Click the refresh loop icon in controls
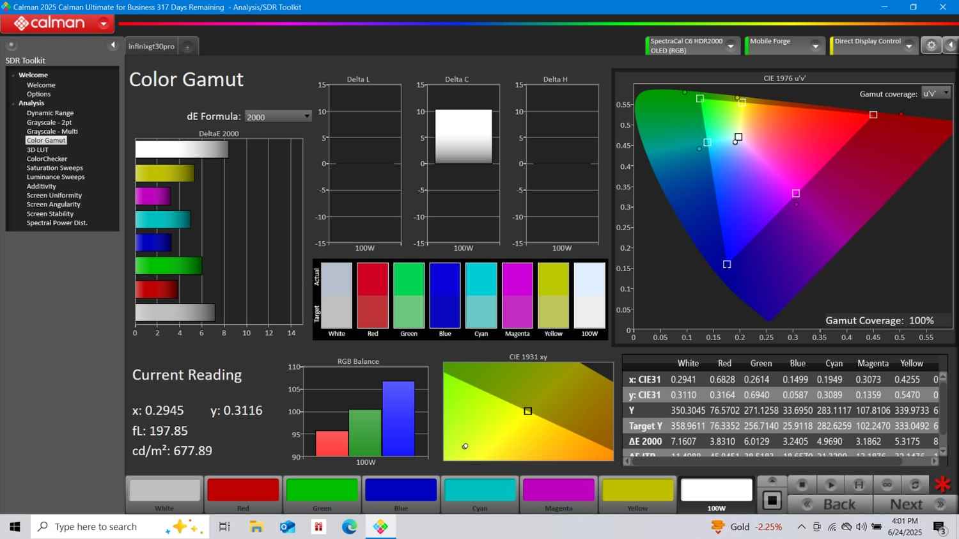 [x=915, y=485]
